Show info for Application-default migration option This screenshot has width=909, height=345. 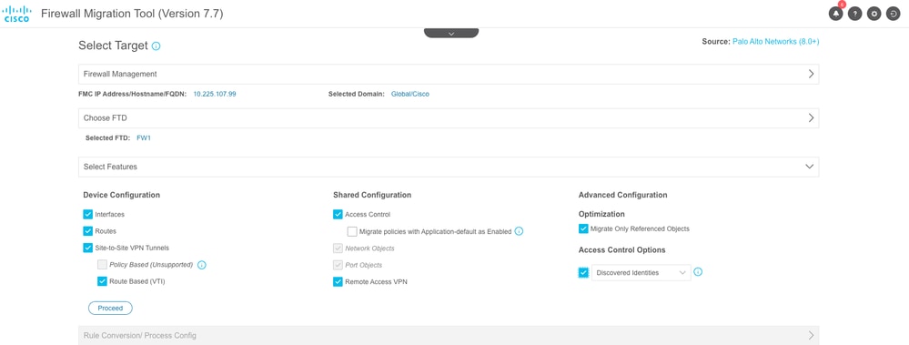coord(519,231)
